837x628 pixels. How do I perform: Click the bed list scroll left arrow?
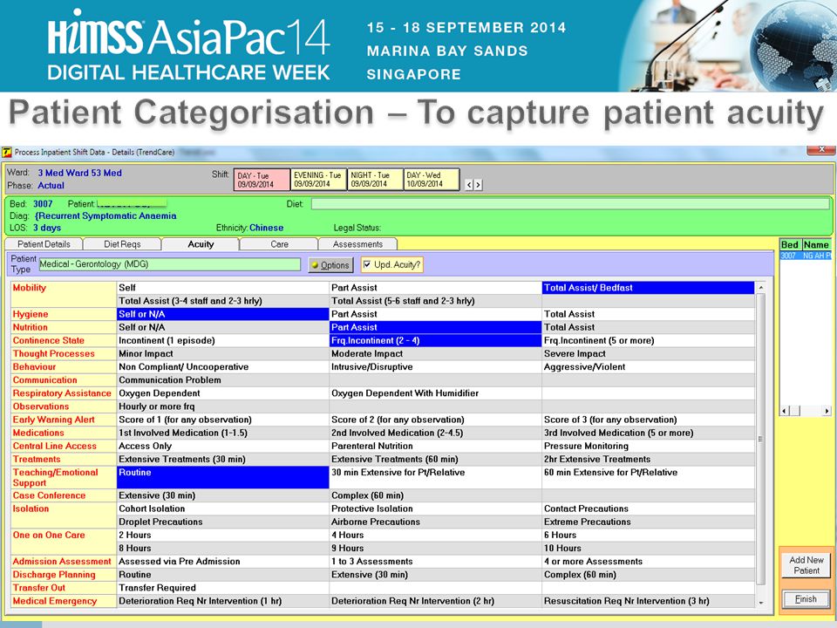(784, 411)
